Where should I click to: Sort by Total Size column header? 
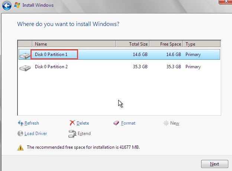point(133,44)
